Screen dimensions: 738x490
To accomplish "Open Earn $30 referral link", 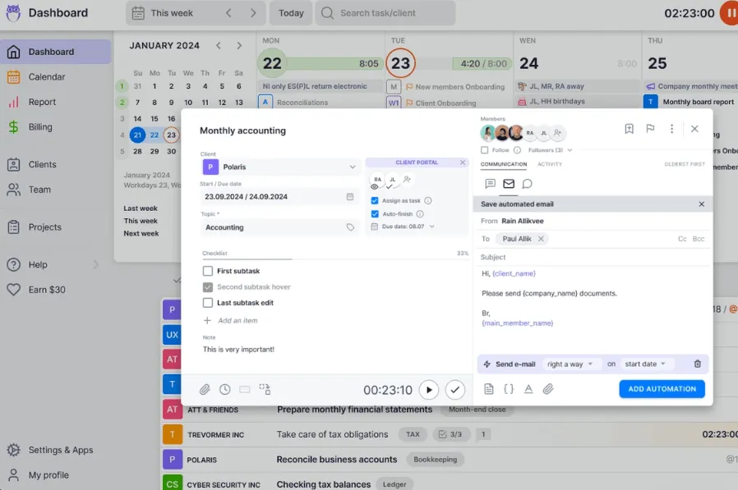I will (47, 290).
